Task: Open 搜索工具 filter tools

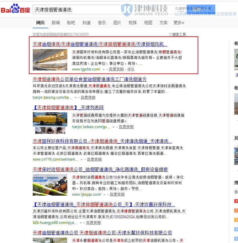Action: [x=177, y=35]
